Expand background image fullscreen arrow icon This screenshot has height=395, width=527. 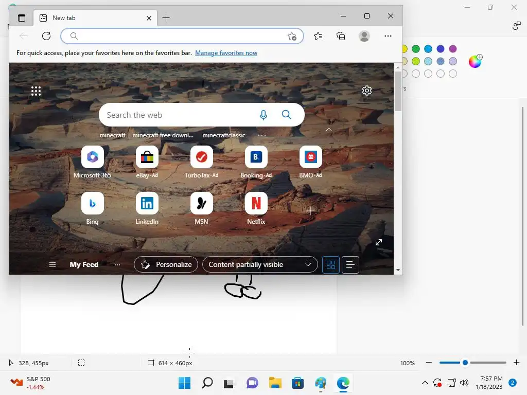(379, 242)
